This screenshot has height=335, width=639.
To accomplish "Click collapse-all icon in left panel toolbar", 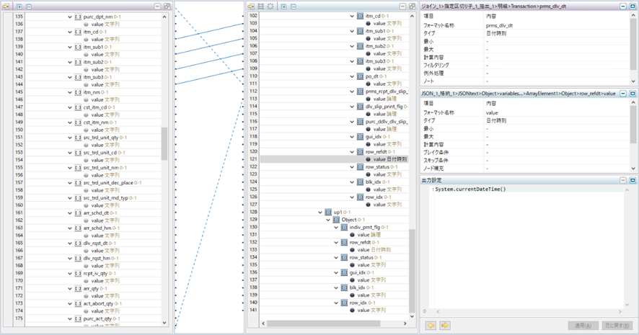I will (29, 5).
